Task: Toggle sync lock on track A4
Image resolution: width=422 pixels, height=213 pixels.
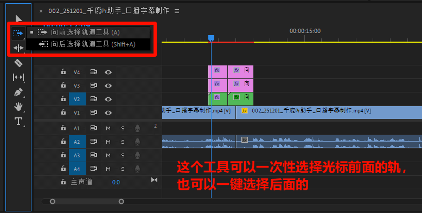Action: (x=93, y=169)
